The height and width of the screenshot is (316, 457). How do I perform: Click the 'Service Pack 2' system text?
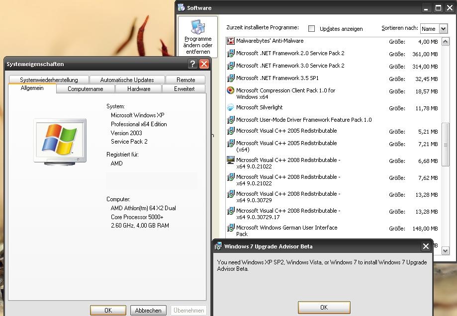click(x=129, y=142)
